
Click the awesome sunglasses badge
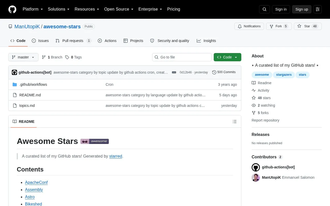[95, 141]
